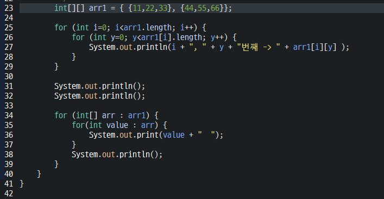The width and height of the screenshot is (384, 199).
Task: Click 'arr1[i][y]' on line 27
Action: 315,47
